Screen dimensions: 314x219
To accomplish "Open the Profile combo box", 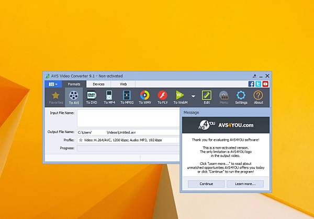I will [x=128, y=140].
